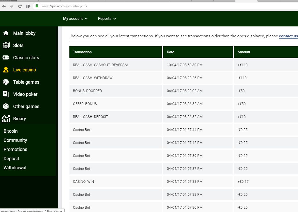The width and height of the screenshot is (298, 212).
Task: Click Casino Bet row dated 01:57:37 PM
Action: click(x=184, y=169)
